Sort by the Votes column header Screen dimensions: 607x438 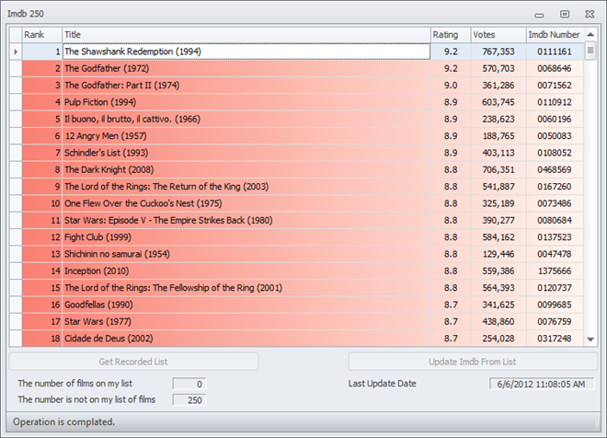(x=498, y=35)
